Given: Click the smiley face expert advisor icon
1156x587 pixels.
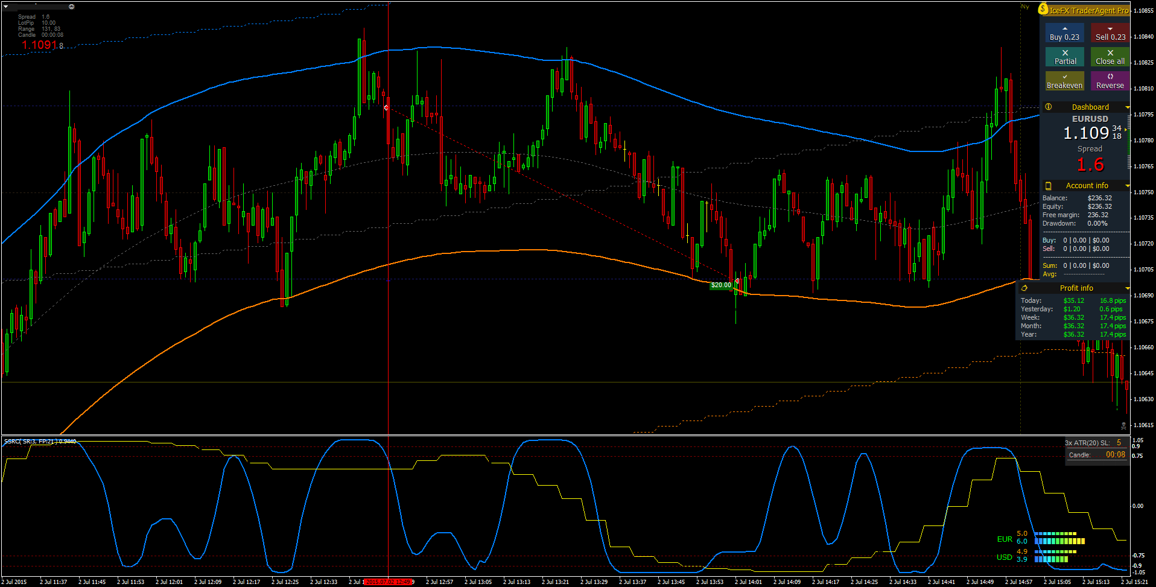Looking at the screenshot, I should click(x=72, y=7).
